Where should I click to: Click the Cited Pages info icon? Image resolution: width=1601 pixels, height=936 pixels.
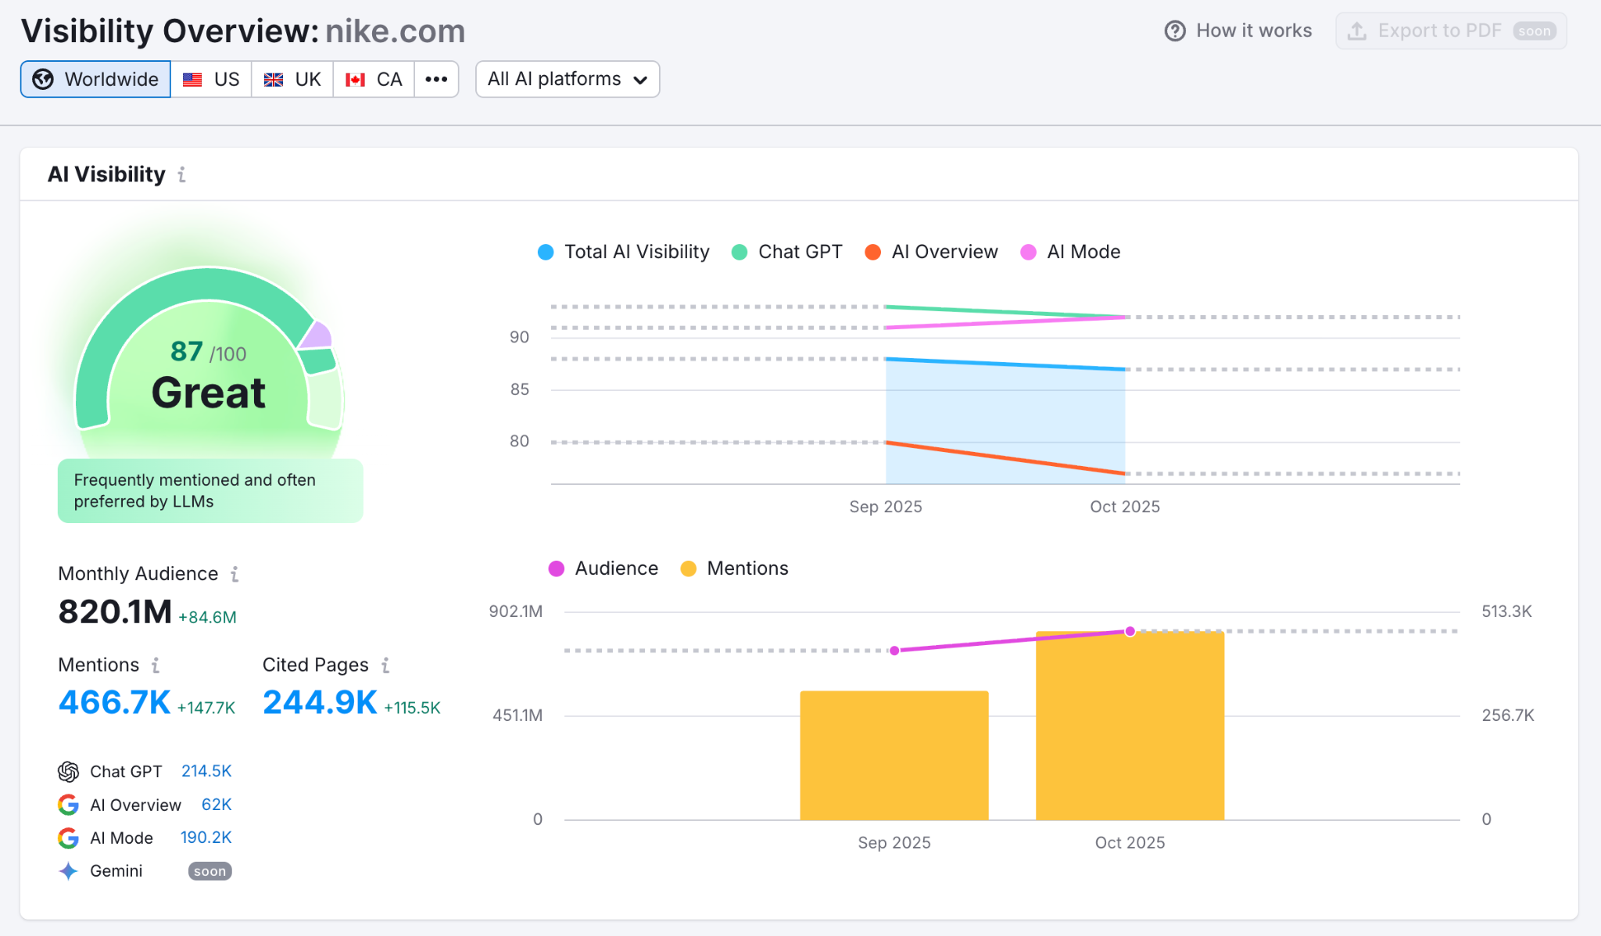385,665
